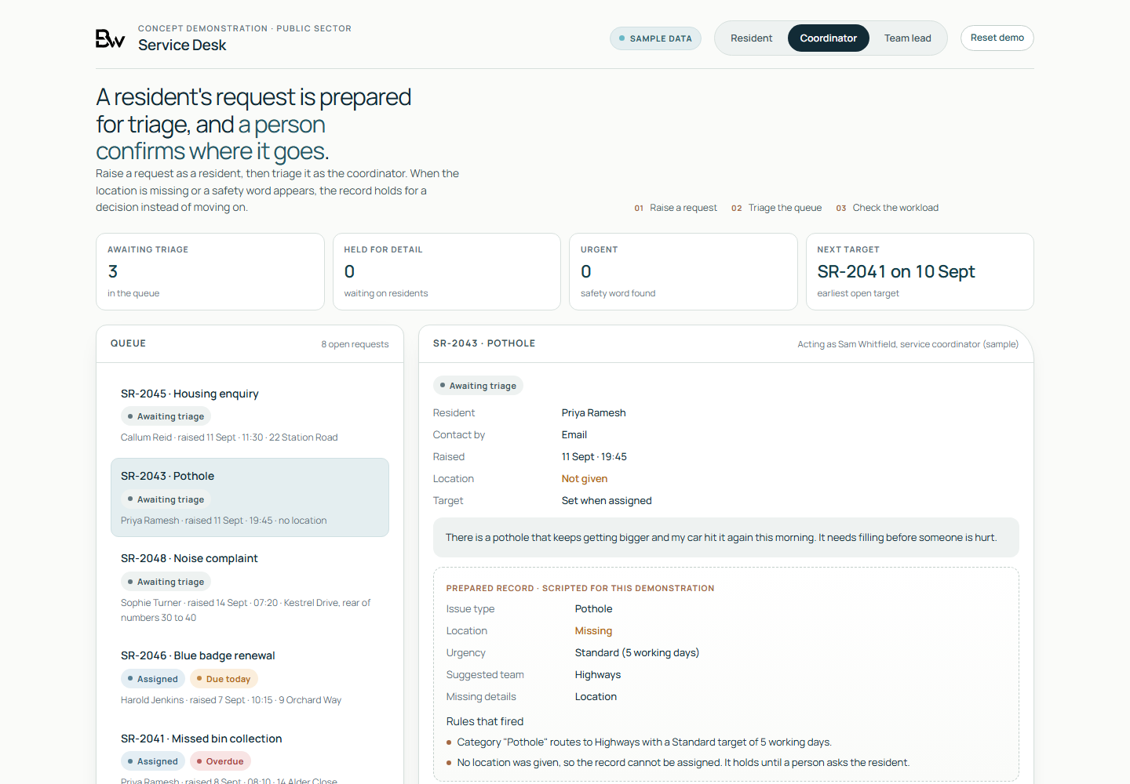
Task: Click the Due today status badge
Action: [224, 679]
